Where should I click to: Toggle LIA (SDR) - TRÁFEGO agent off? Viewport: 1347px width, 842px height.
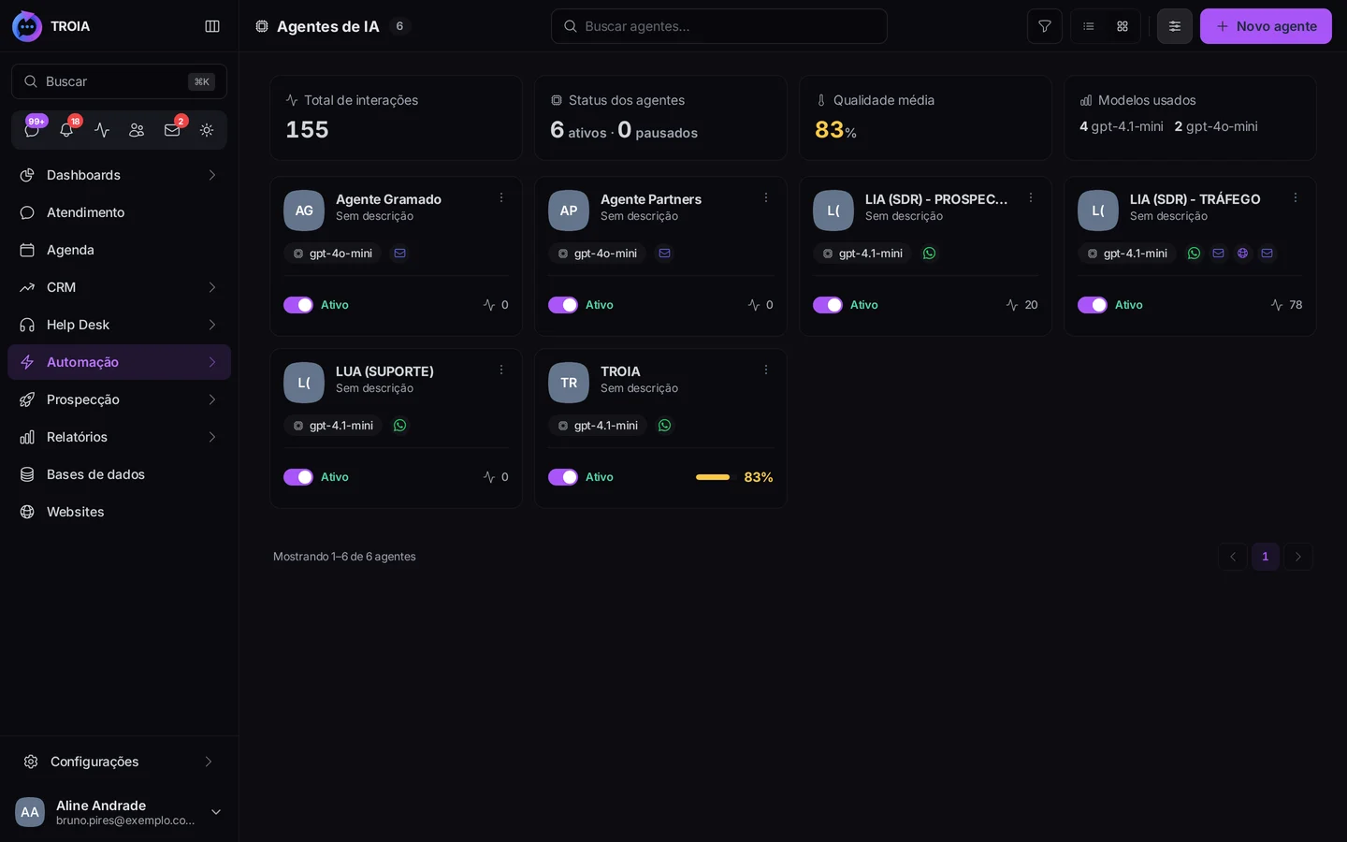pyautogui.click(x=1093, y=305)
